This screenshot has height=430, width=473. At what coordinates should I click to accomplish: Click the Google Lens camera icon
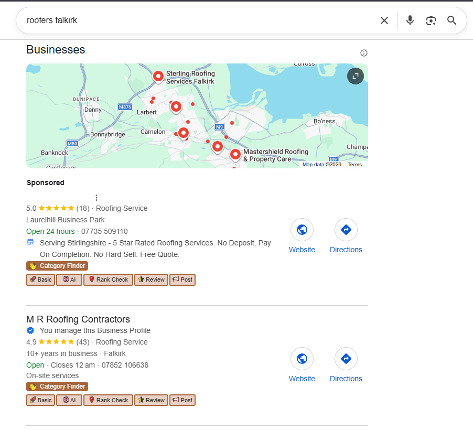(x=431, y=20)
